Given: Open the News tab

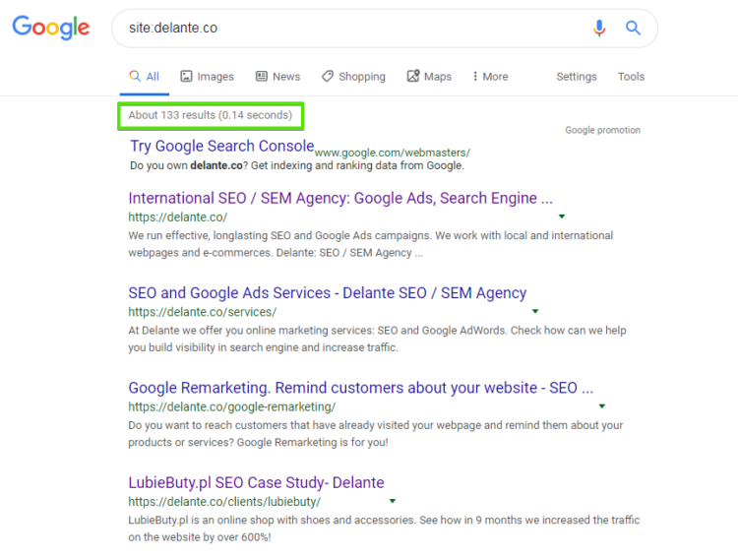Looking at the screenshot, I should (x=277, y=77).
